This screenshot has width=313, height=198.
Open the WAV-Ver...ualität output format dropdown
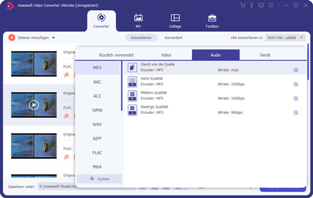pyautogui.click(x=285, y=38)
